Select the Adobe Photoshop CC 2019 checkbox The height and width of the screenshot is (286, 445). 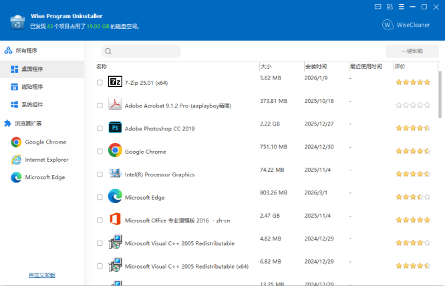100,128
